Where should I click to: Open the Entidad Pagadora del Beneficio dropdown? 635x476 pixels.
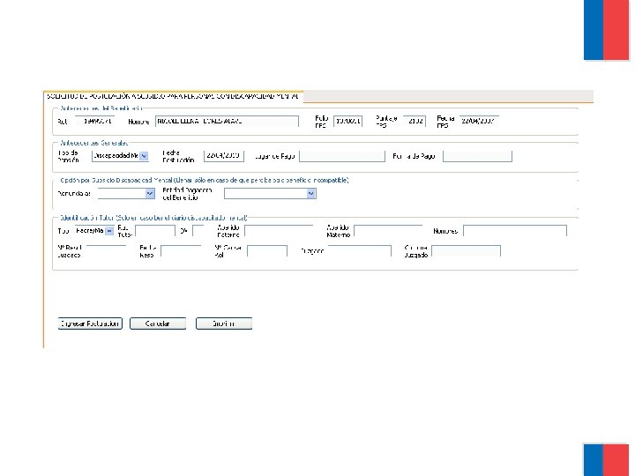(270, 193)
